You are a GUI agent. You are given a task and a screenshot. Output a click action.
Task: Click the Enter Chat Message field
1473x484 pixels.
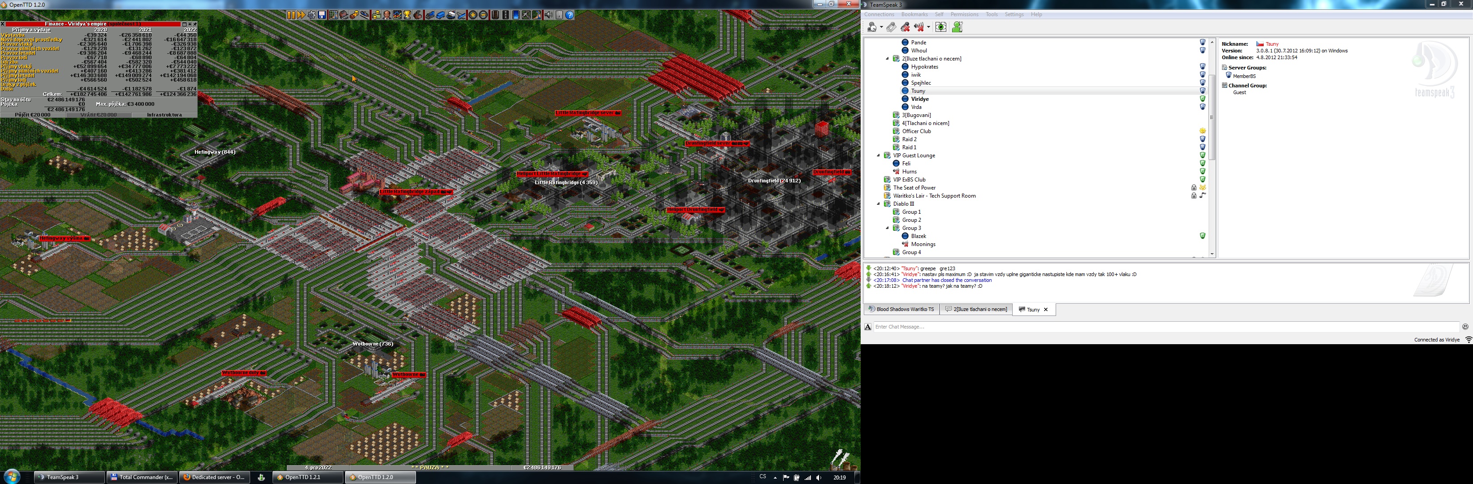1166,327
